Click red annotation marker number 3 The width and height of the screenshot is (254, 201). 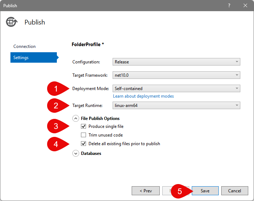click(x=56, y=126)
